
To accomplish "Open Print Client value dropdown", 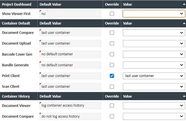I will coord(154,76).
